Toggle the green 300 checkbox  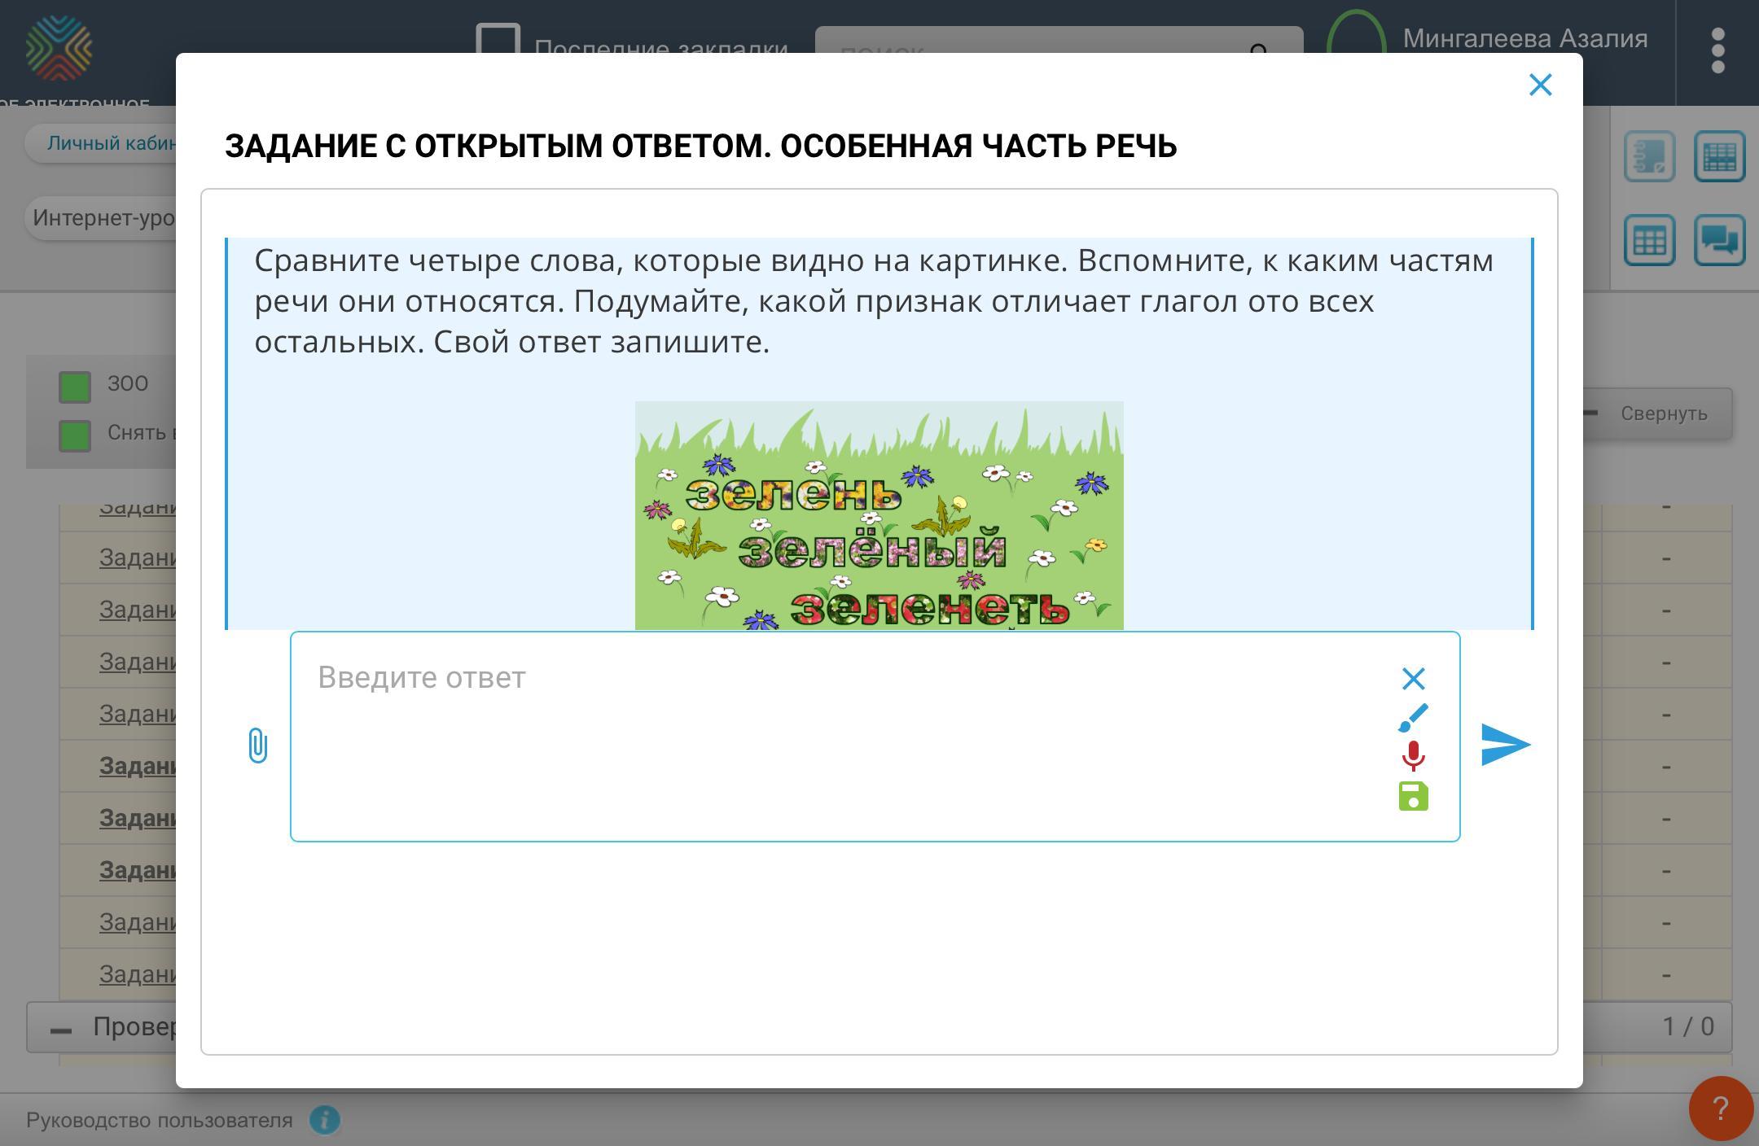point(75,387)
